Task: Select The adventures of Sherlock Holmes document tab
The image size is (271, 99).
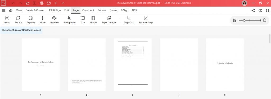Action: click(21, 30)
